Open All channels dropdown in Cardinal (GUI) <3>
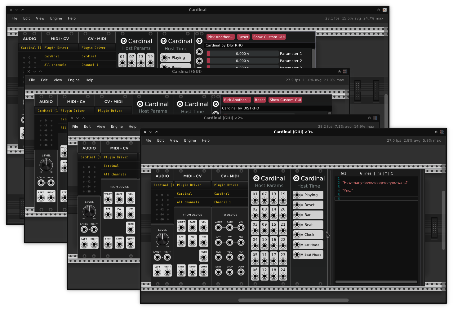Image resolution: width=453 pixels, height=310 pixels. [192, 202]
